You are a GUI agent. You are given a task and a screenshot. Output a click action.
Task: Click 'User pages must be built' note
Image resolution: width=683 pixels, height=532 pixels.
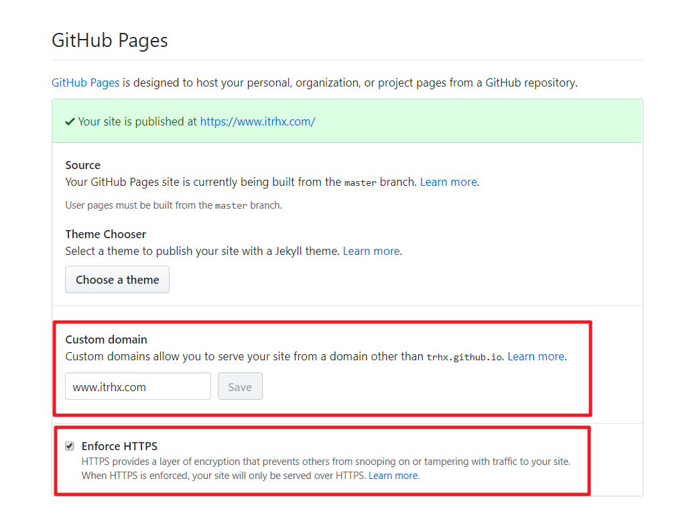coord(174,205)
